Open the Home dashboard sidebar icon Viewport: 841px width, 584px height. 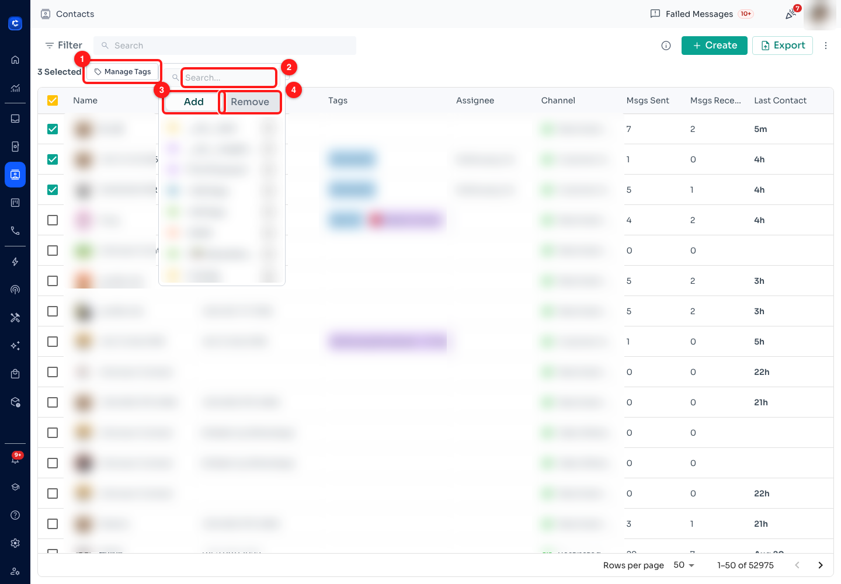15,60
